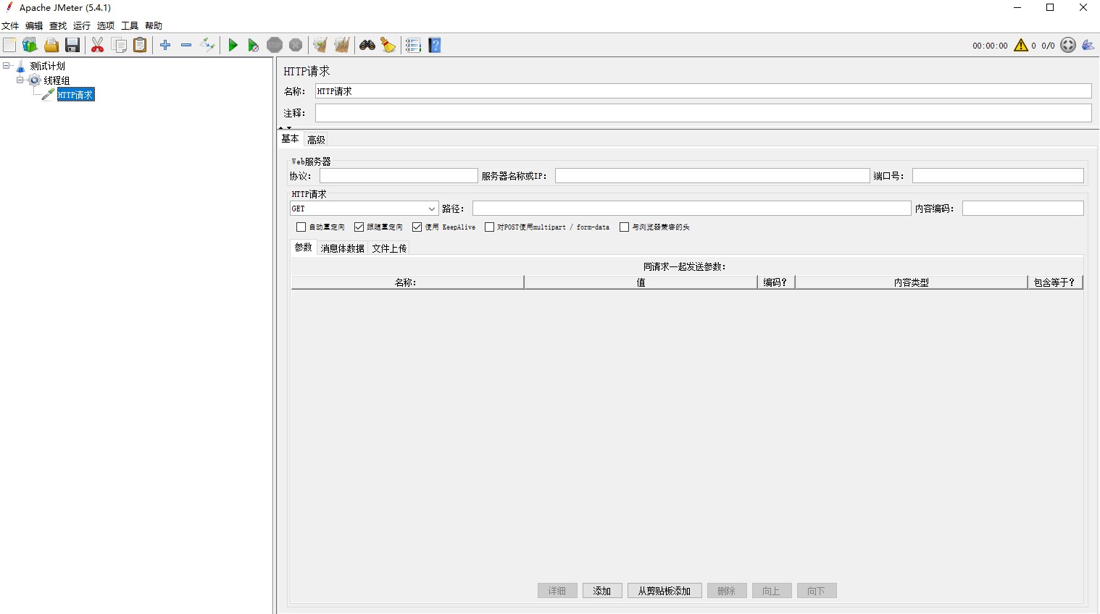Click the Paste clipboard icon

coord(140,45)
